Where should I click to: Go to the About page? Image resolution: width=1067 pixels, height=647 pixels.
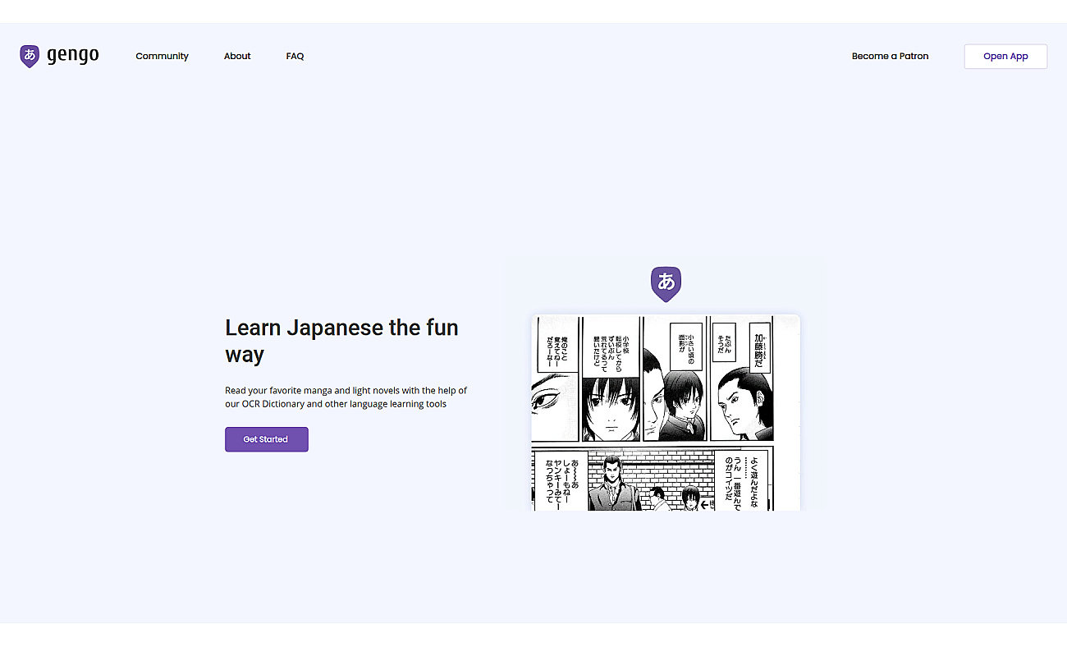tap(237, 56)
